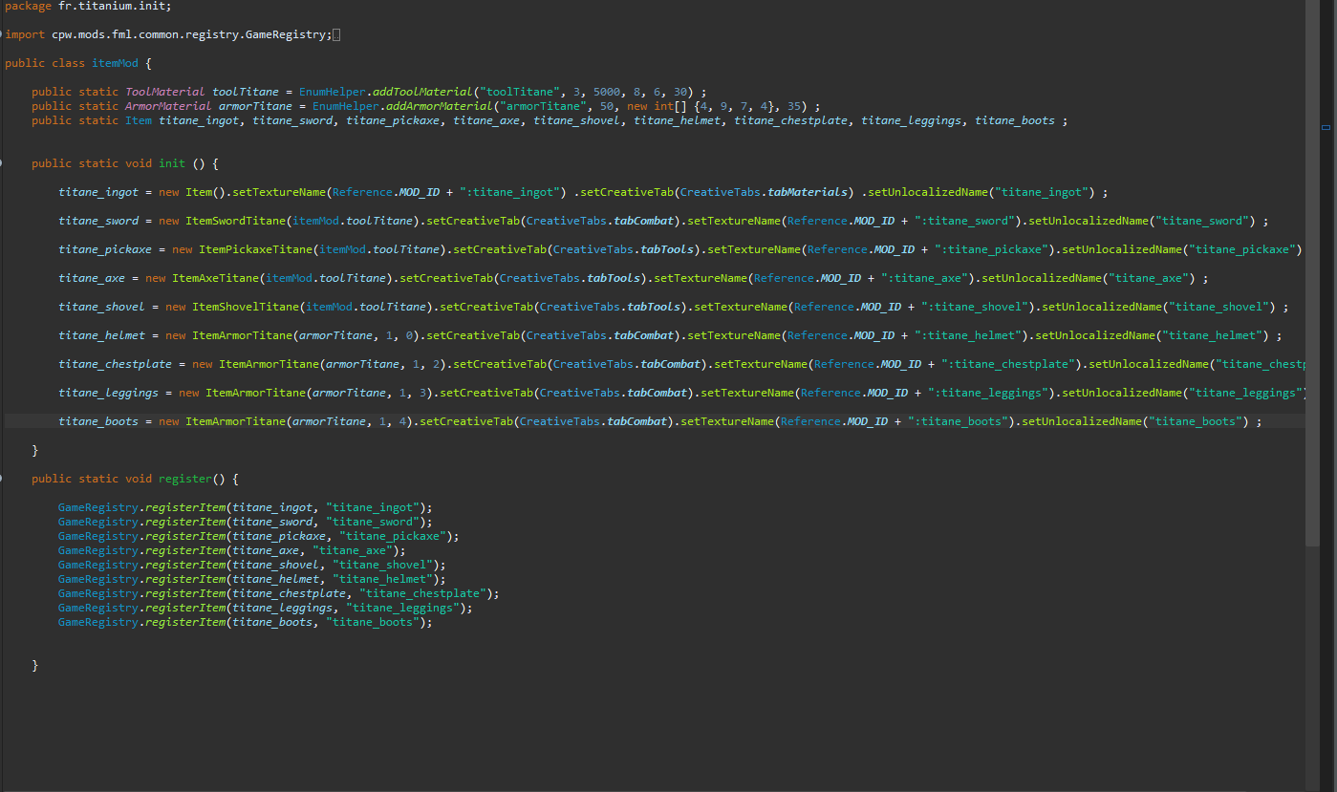Viewport: 1337px width, 792px height.
Task: Click the ItemPickaxeTitane constructor name
Action: click(x=255, y=249)
